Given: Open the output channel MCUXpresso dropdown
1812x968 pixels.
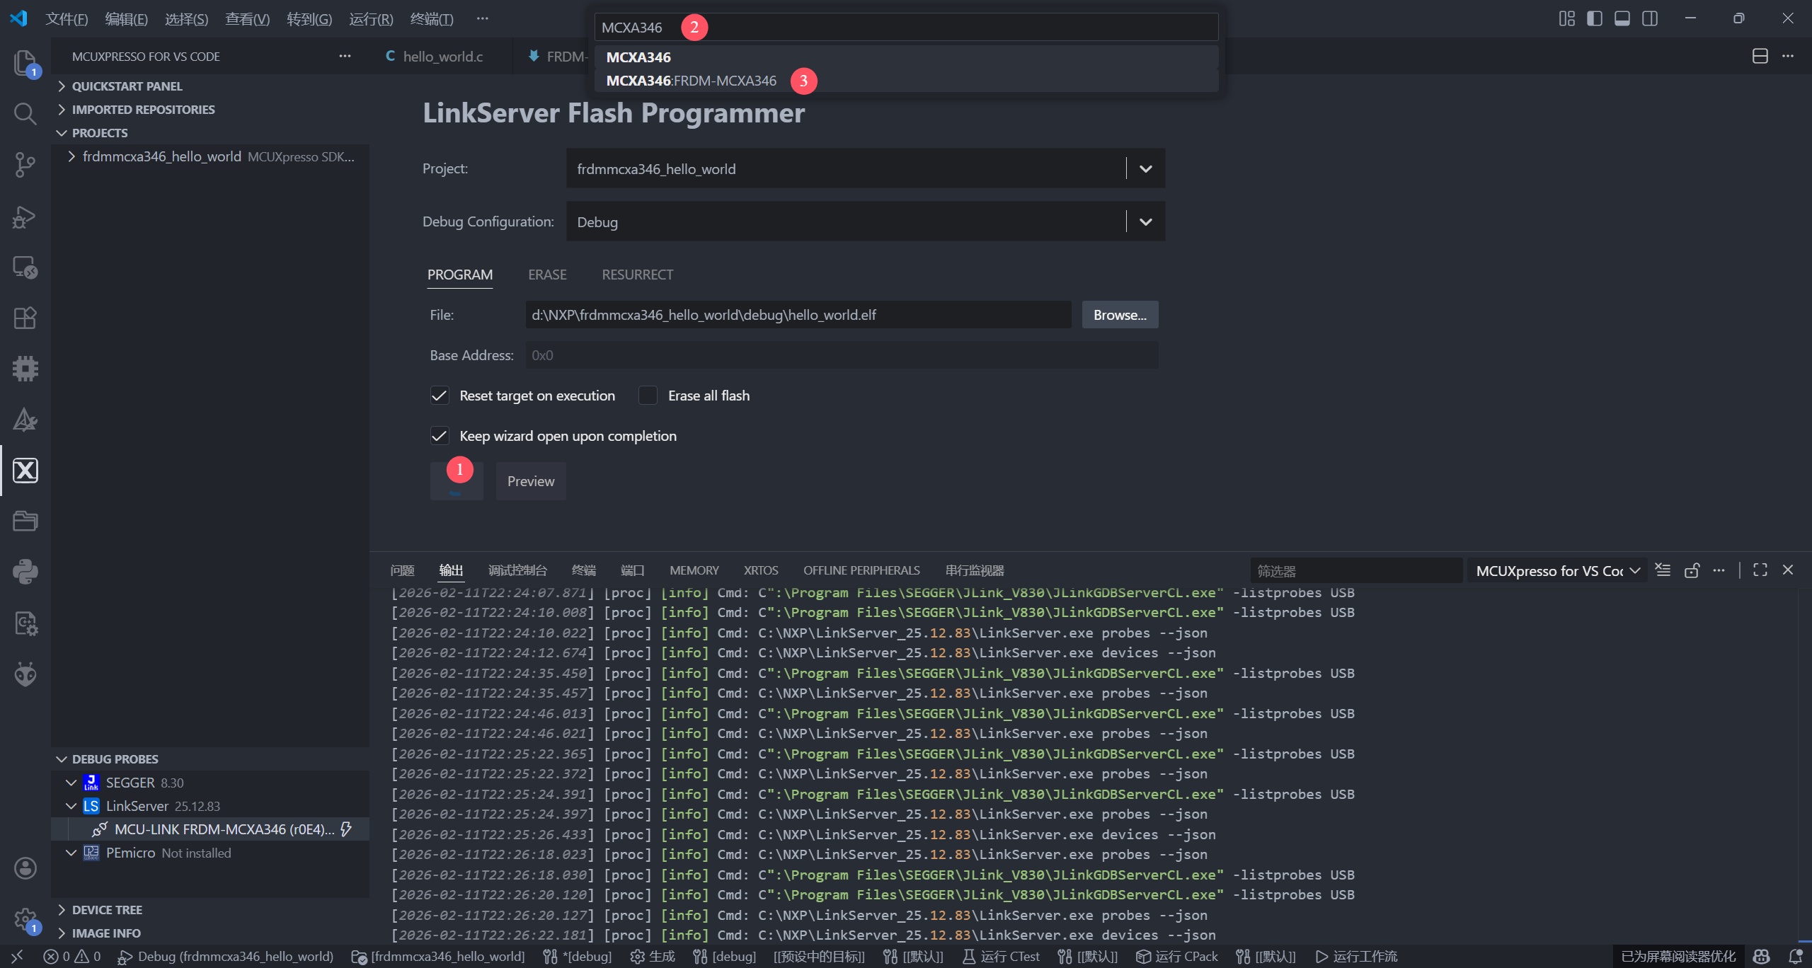Looking at the screenshot, I should (1558, 570).
